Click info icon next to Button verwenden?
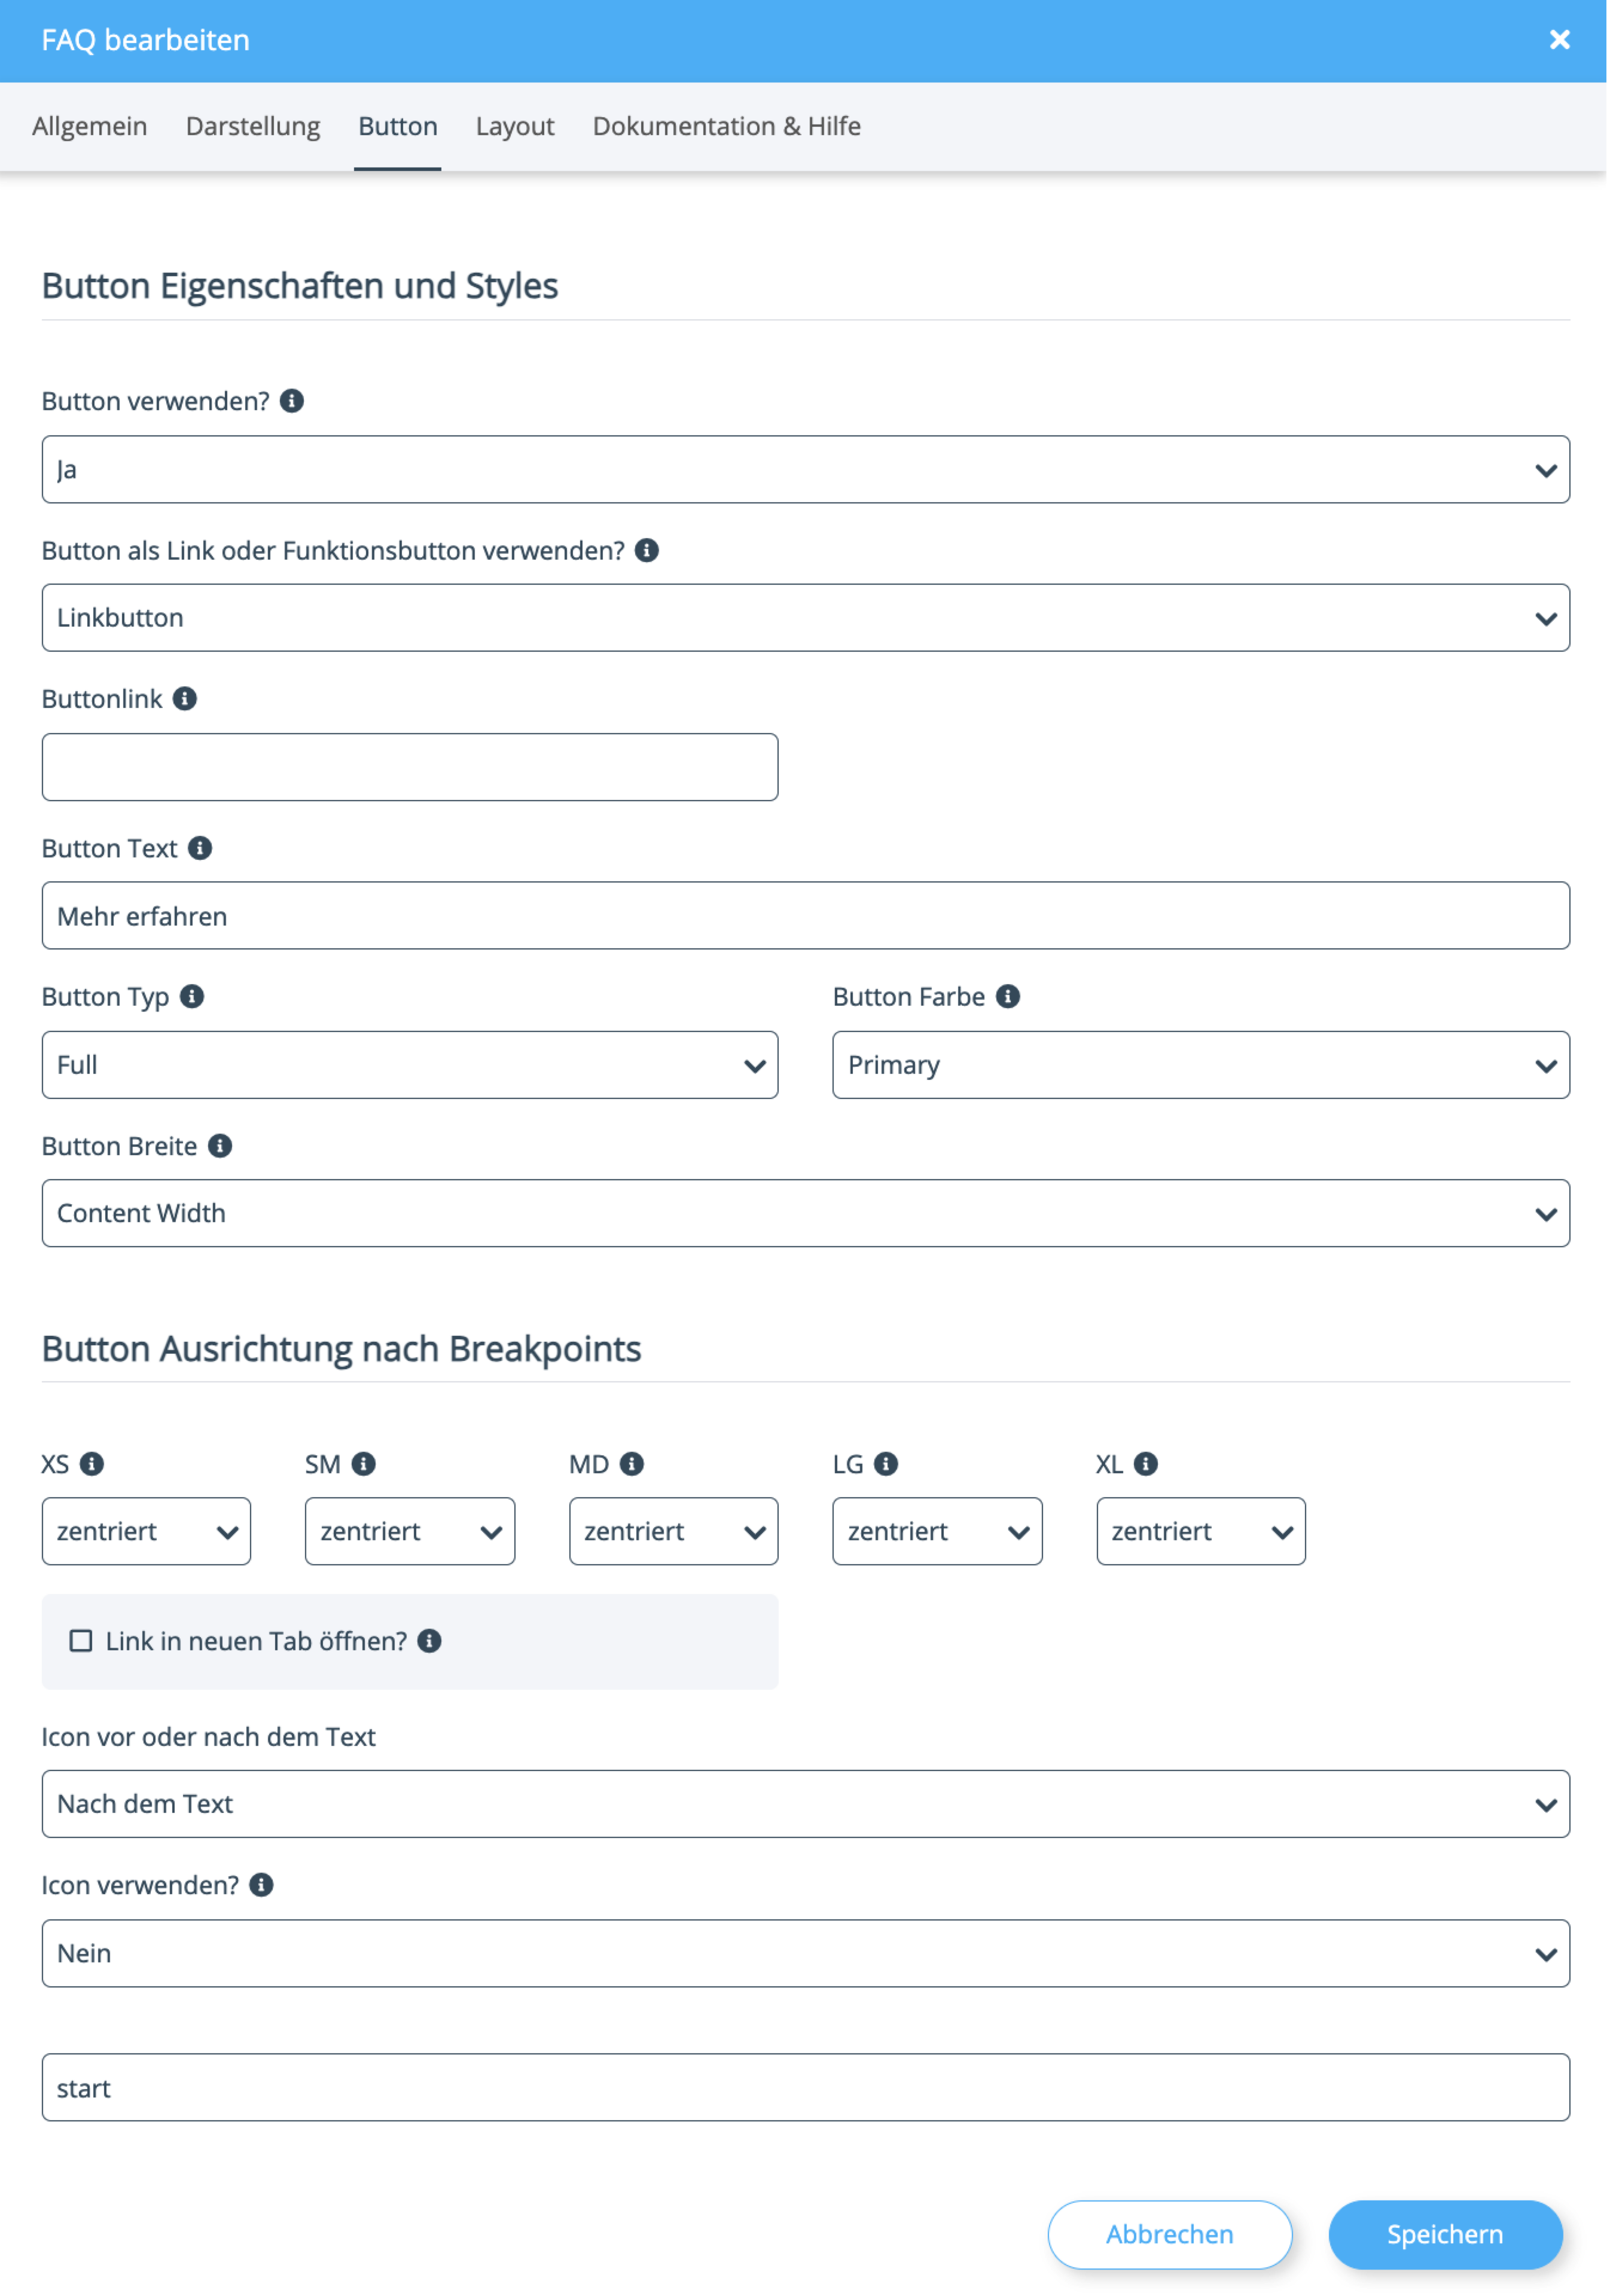Screen dimensions: 1607x2296 [292, 401]
